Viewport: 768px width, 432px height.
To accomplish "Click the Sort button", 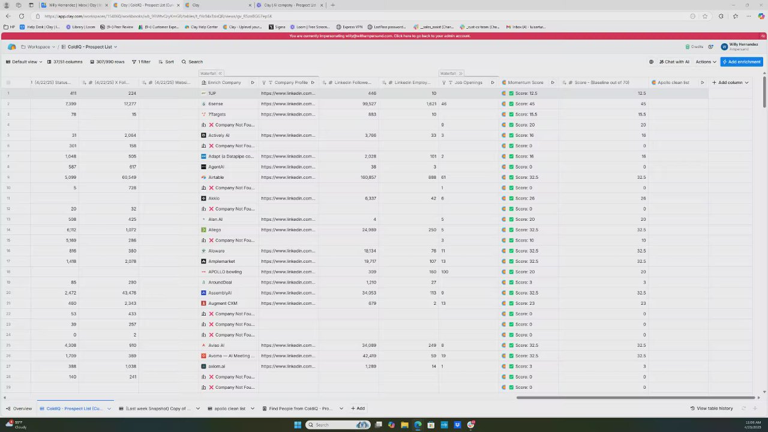I will click(166, 62).
